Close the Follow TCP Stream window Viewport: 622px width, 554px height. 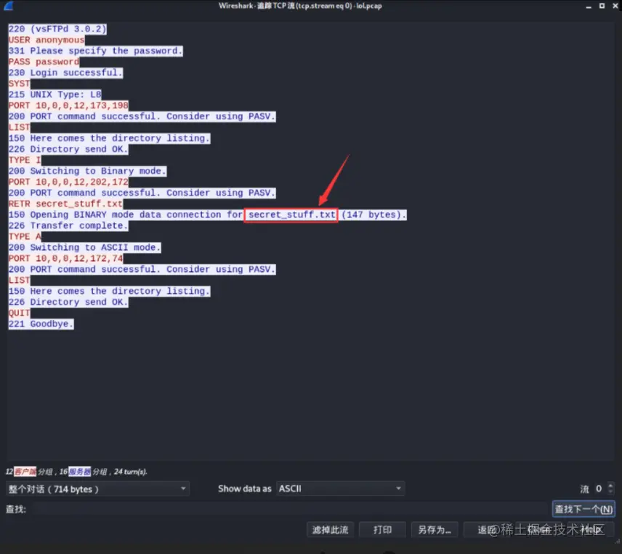pyautogui.click(x=615, y=6)
